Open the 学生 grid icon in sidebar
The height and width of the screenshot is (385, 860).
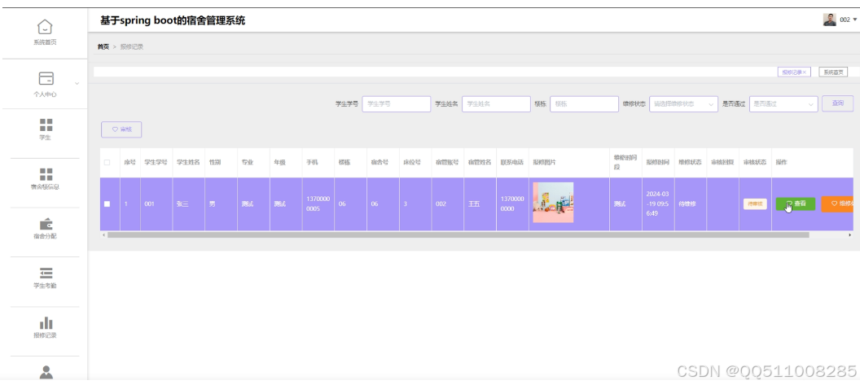coord(46,125)
